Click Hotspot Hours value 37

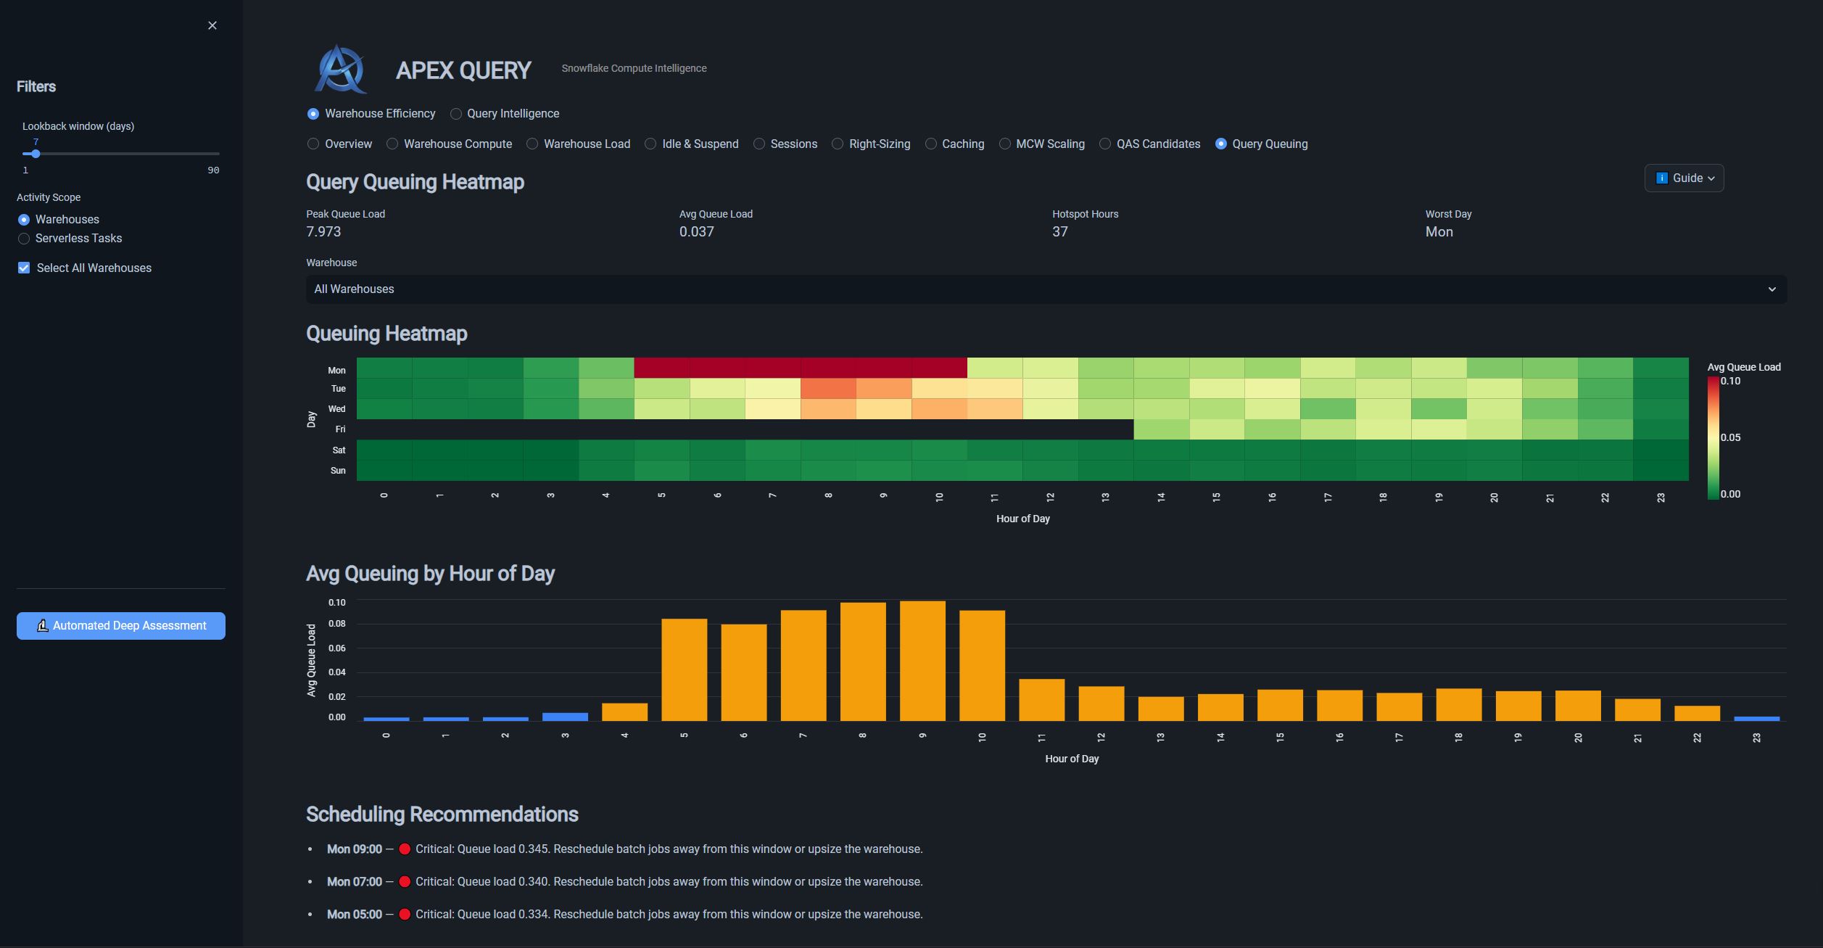click(x=1060, y=232)
